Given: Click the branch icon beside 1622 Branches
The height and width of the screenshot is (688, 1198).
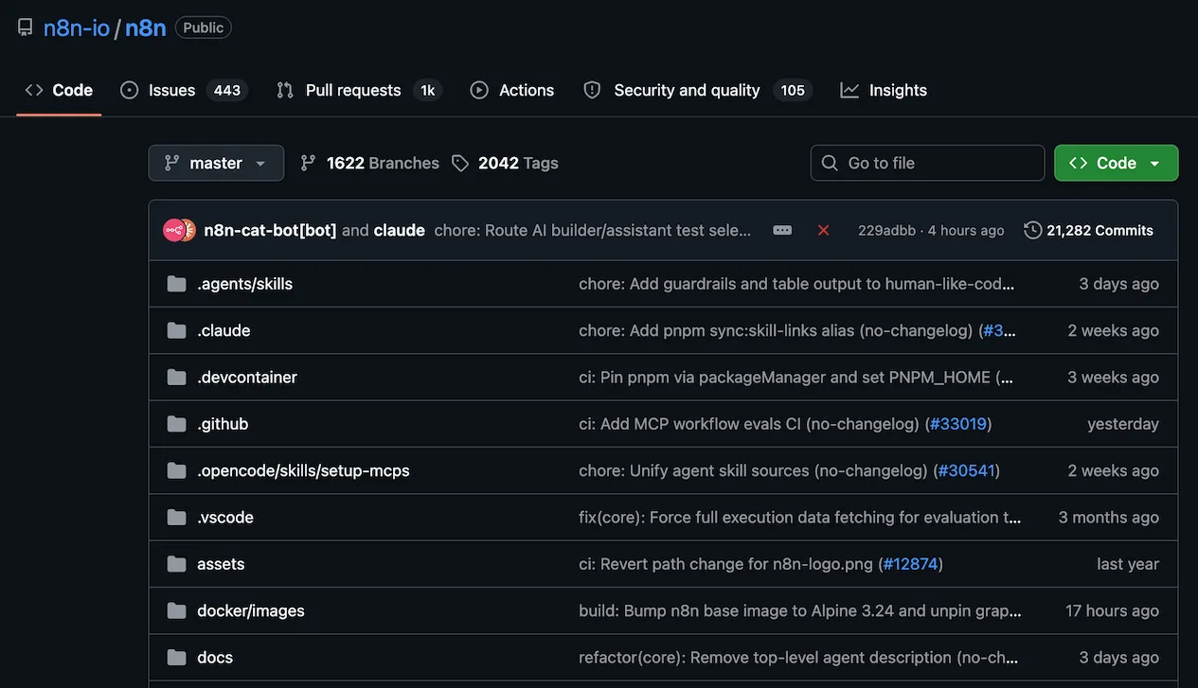Looking at the screenshot, I should point(308,163).
